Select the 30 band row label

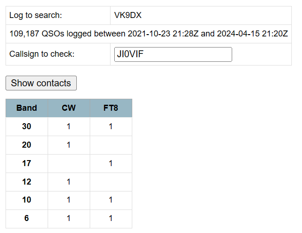tap(26, 126)
